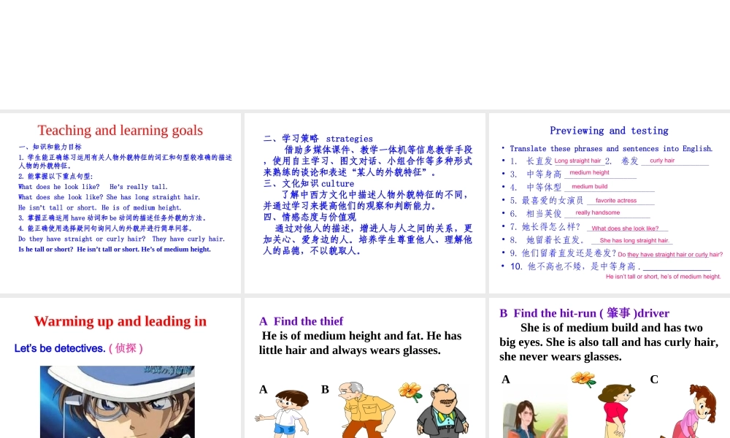The height and width of the screenshot is (438, 730).
Task: Click the pigtailed girl cartoon labeled C
Action: (x=690, y=411)
